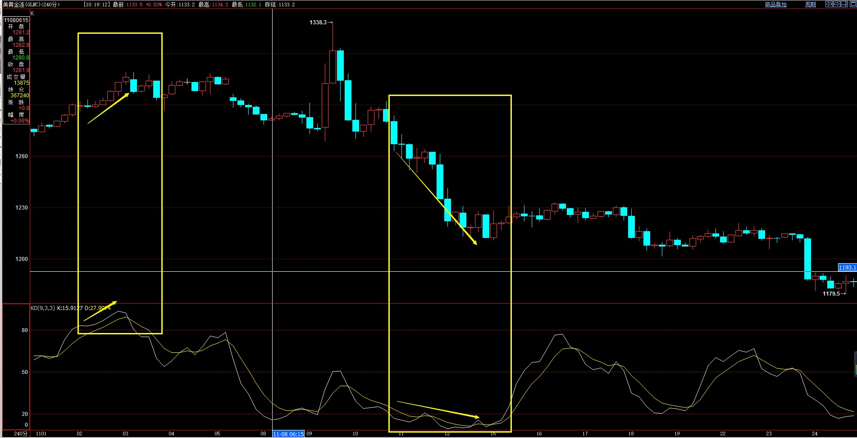Click the 最低:1132.1 low value

click(246, 5)
